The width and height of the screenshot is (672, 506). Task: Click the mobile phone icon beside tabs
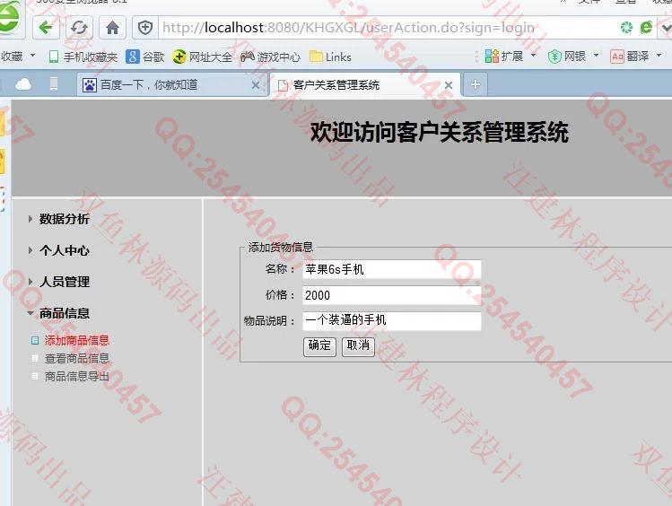(54, 83)
